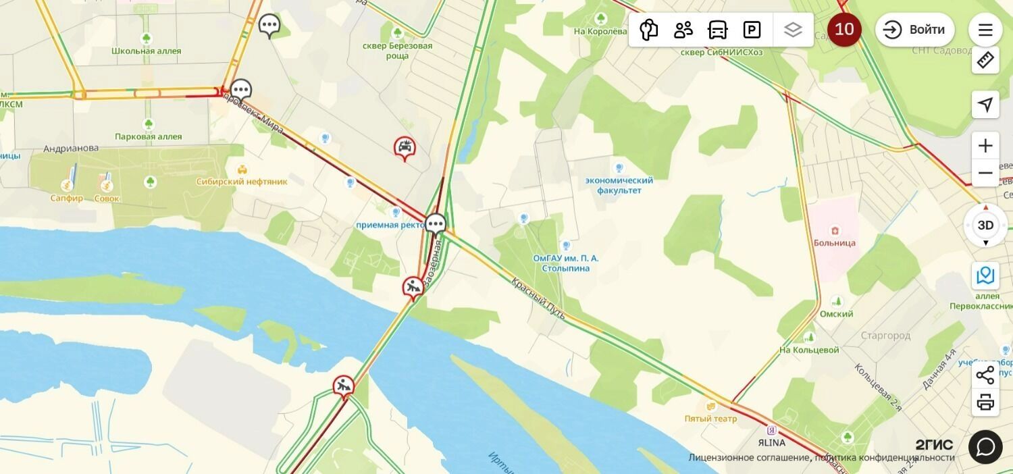The image size is (1013, 474).
Task: Print the map
Action: pyautogui.click(x=985, y=402)
